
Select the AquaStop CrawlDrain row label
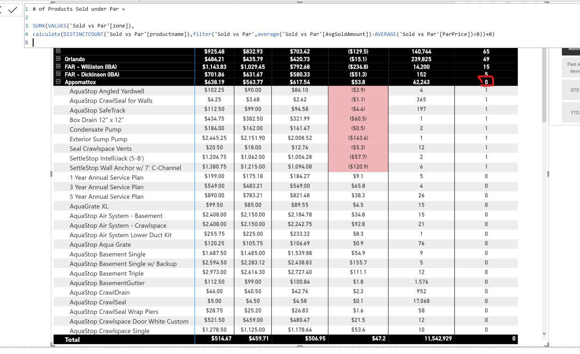(x=100, y=292)
